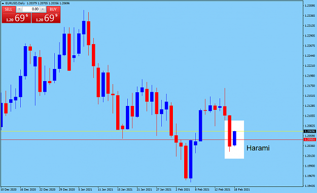Click the 1.19900 price axis label

click(x=310, y=166)
